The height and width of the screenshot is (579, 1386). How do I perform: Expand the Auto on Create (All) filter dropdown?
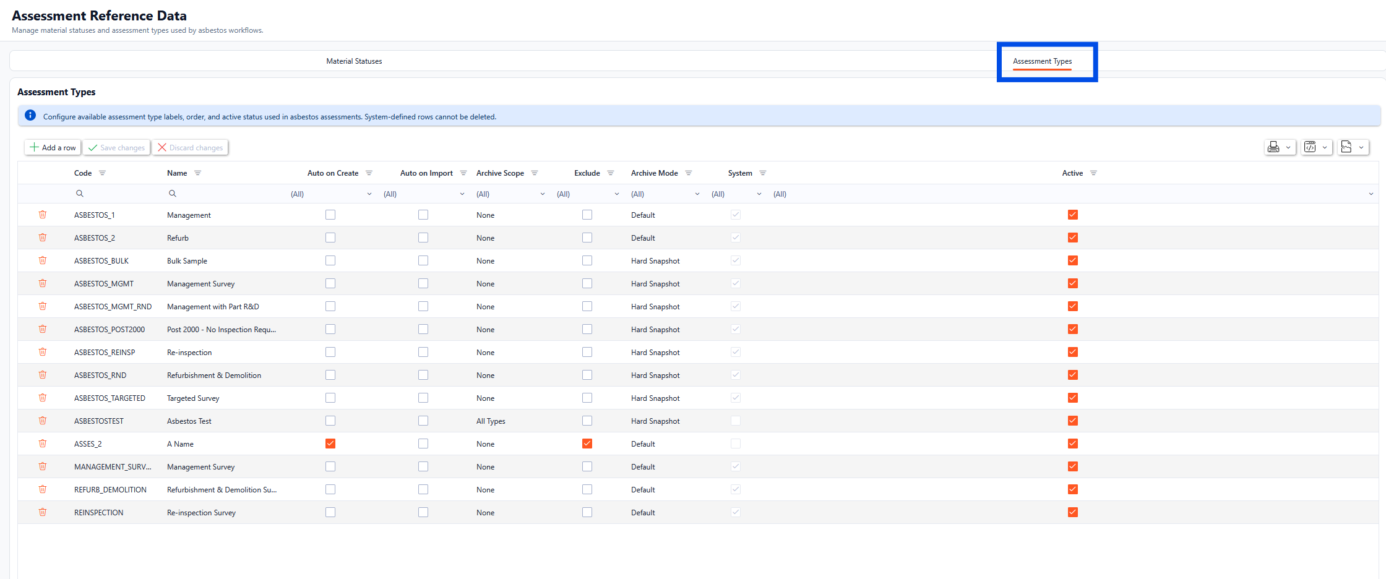pyautogui.click(x=331, y=194)
